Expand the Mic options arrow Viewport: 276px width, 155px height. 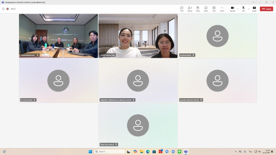(x=248, y=9)
